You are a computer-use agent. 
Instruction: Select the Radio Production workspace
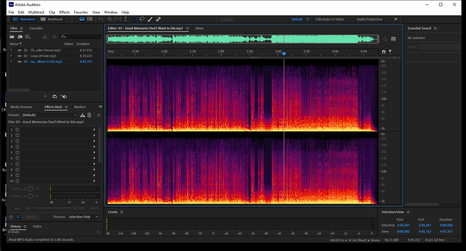tap(370, 19)
